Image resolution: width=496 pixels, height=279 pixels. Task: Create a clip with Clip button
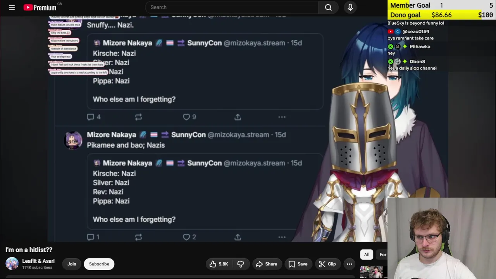327,264
